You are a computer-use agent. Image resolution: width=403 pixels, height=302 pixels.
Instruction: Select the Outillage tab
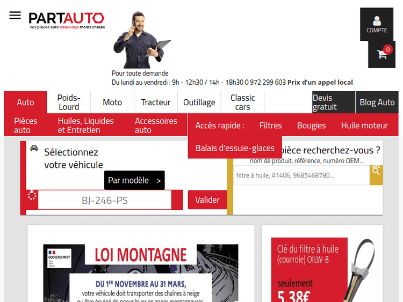(199, 102)
